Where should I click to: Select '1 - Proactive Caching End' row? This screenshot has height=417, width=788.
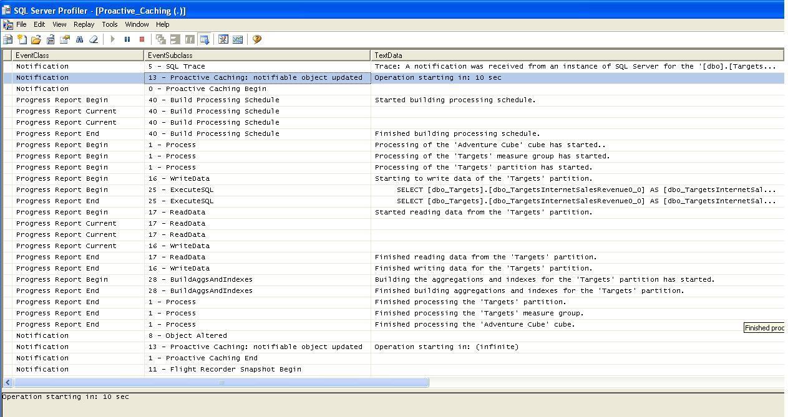click(x=393, y=358)
